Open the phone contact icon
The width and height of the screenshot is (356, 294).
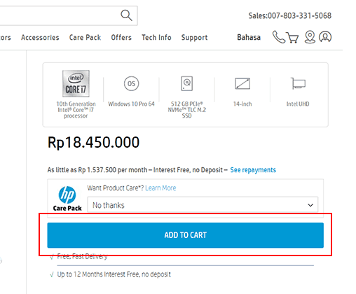click(x=279, y=37)
